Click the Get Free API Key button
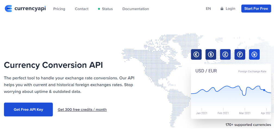 point(28,109)
